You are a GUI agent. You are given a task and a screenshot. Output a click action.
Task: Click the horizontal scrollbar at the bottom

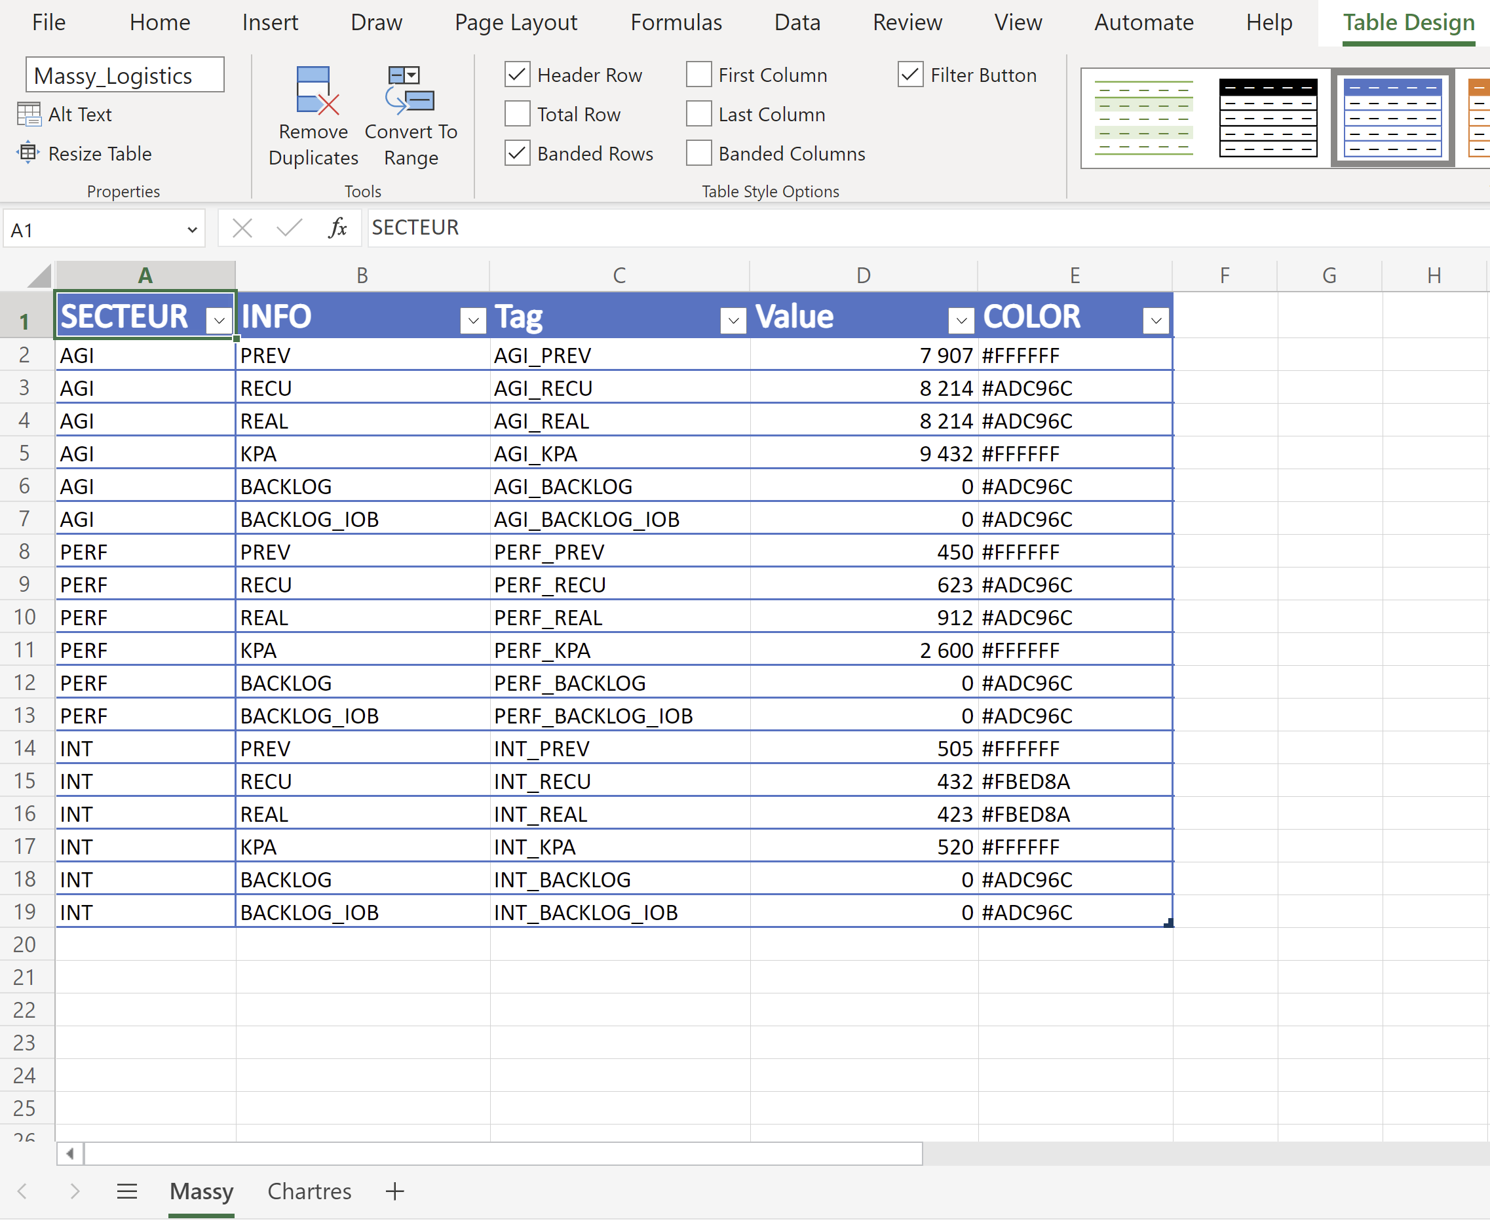[x=497, y=1154]
